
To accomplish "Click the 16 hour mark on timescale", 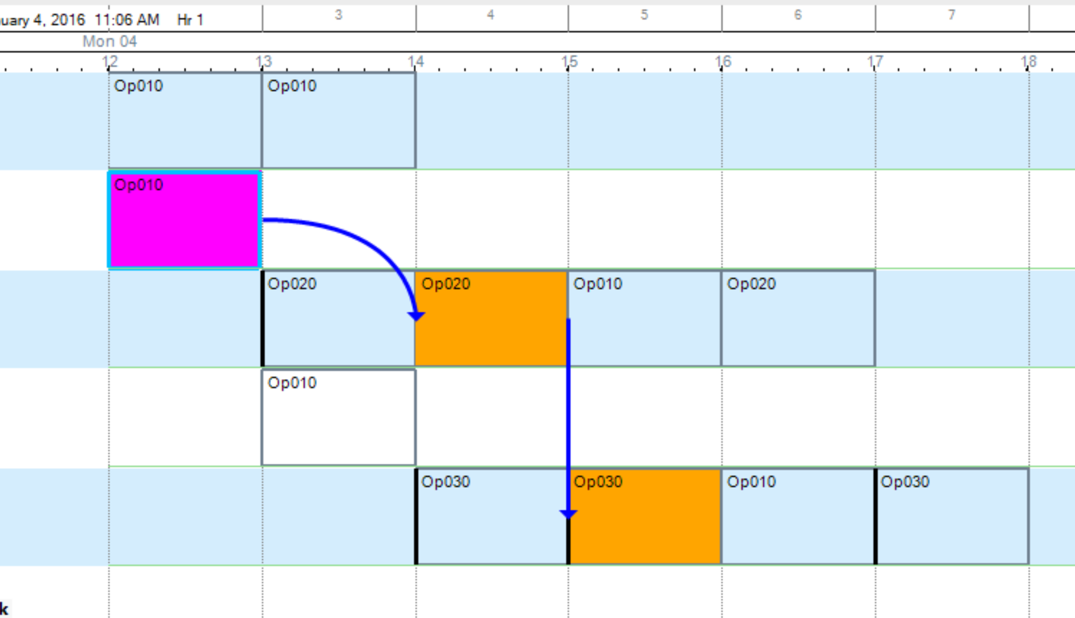I will (x=723, y=61).
